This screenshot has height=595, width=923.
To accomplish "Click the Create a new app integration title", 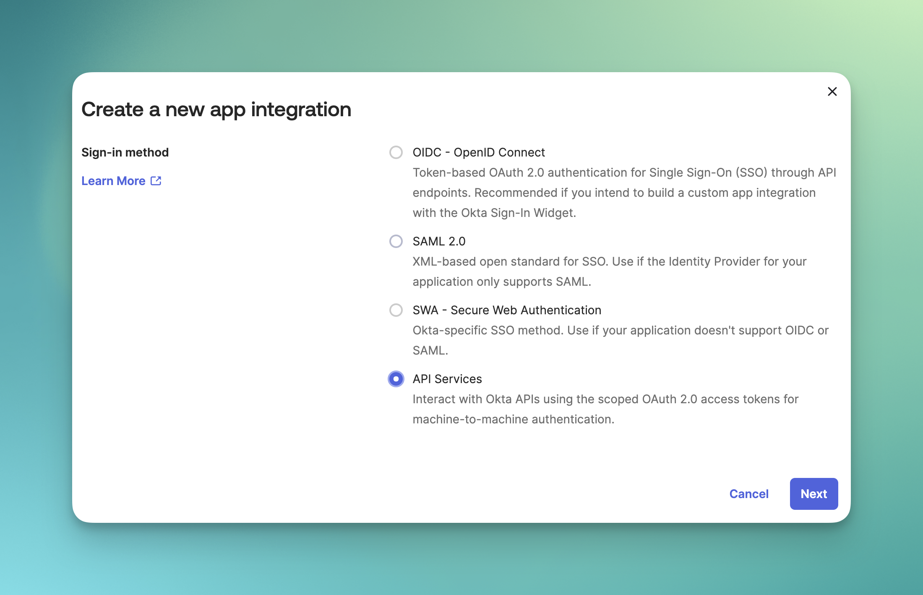I will (x=216, y=109).
